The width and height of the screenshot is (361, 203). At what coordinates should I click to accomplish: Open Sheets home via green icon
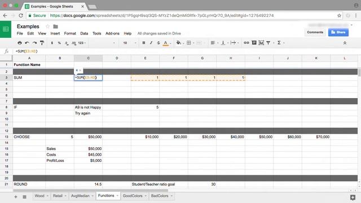(6, 29)
